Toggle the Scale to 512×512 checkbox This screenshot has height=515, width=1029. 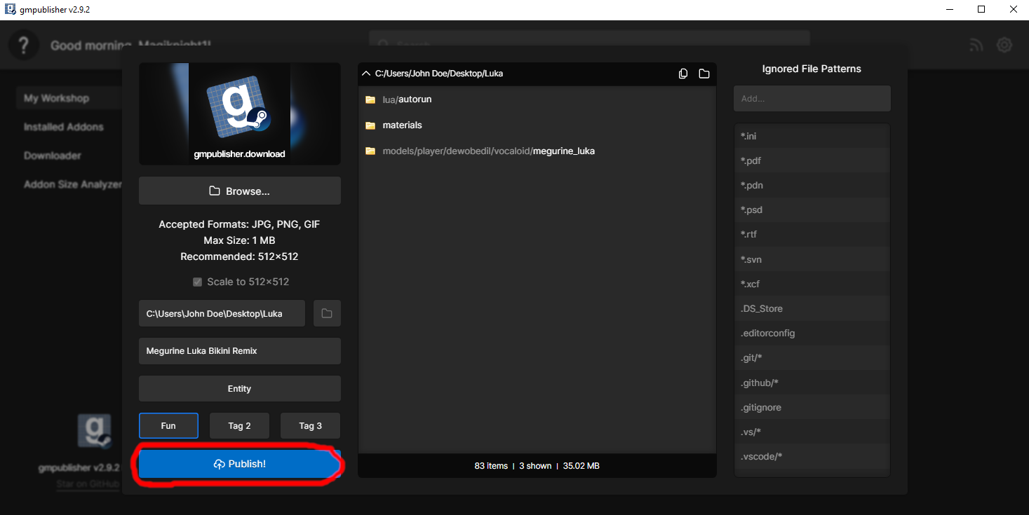click(x=198, y=282)
